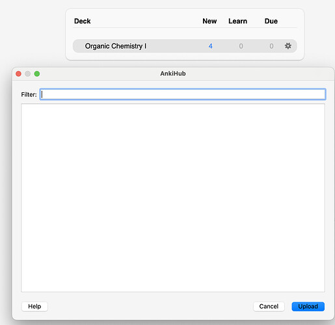Open Help in AnkiHub dialog

pyautogui.click(x=34, y=306)
